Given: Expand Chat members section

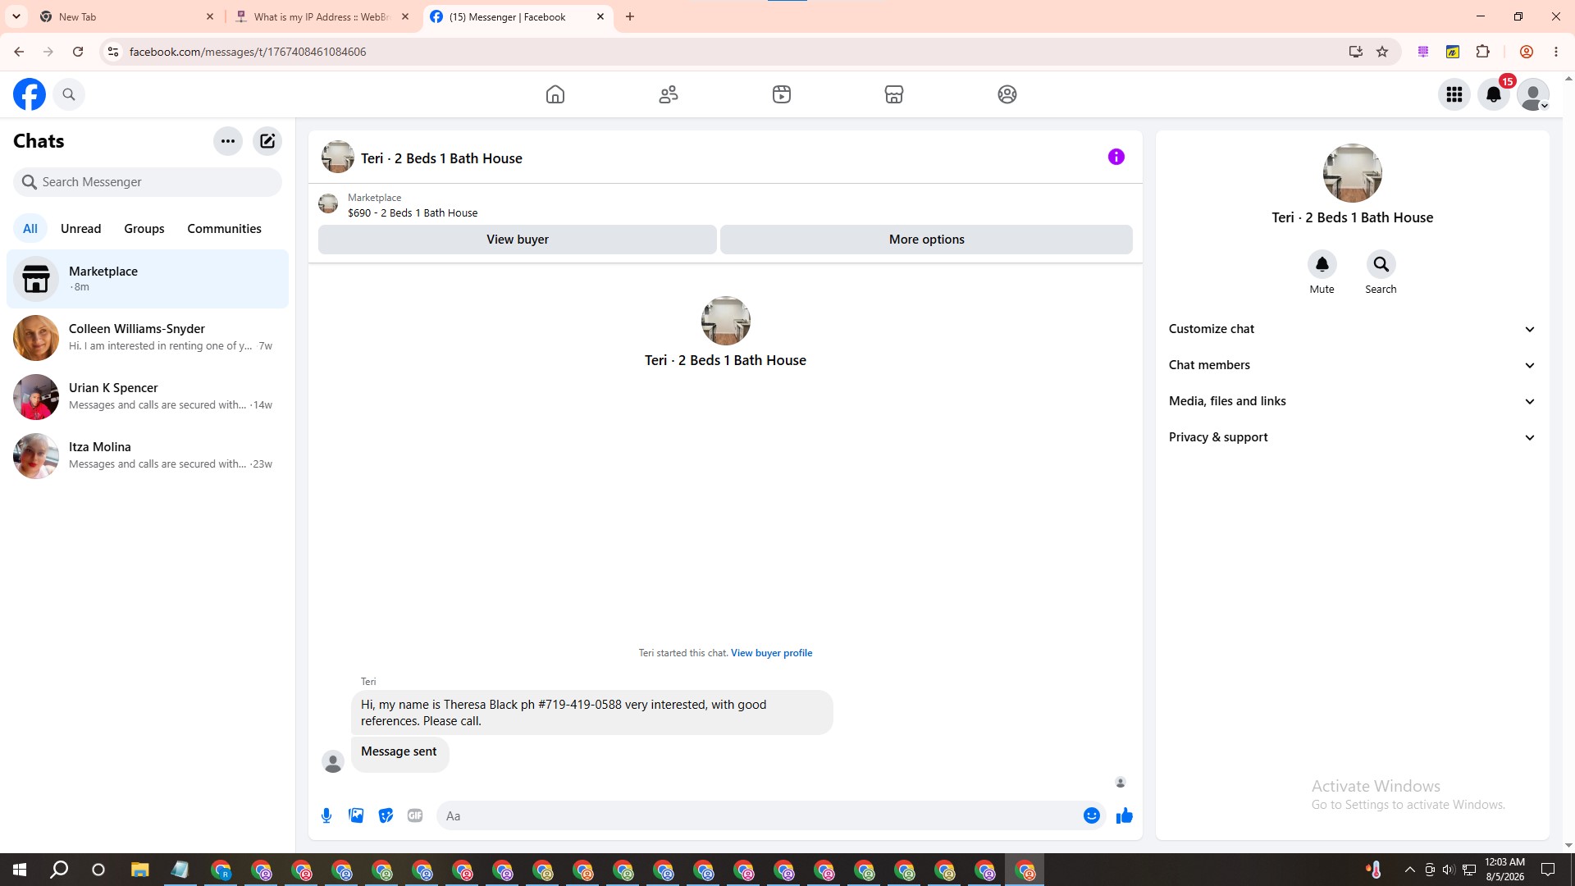Looking at the screenshot, I should click(1352, 365).
